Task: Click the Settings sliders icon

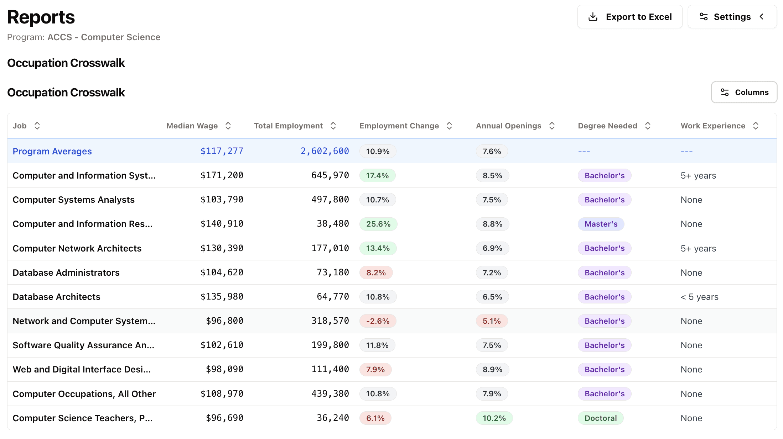Action: tap(704, 17)
